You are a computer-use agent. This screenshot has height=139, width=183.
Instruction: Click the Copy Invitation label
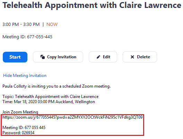pyautogui.click(x=62, y=57)
